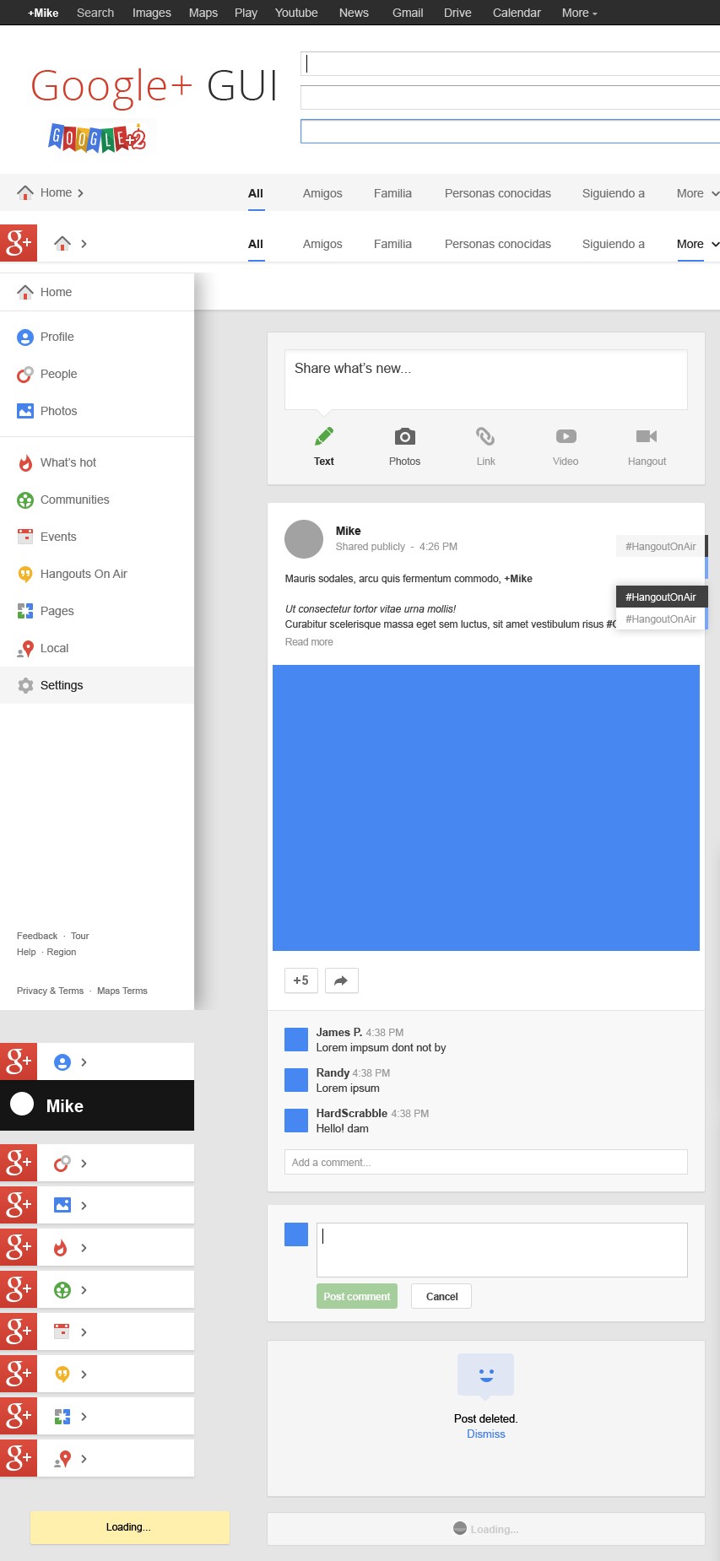Viewport: 720px width, 1561px height.
Task: Click the Feedback link in sidebar footer
Action: (x=37, y=936)
